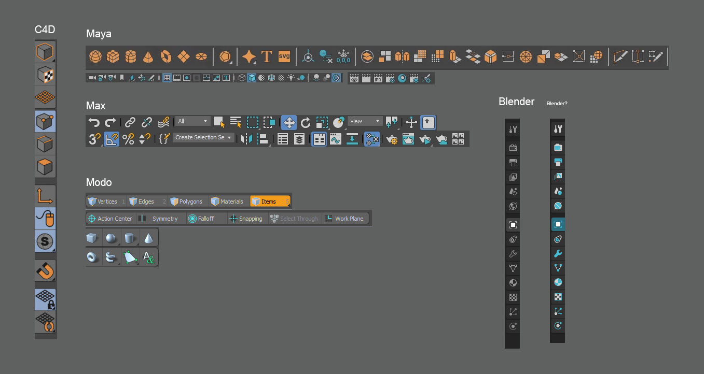The width and height of the screenshot is (704, 374).
Task: Select the Maya polygon sphere tool
Action: (x=95, y=56)
